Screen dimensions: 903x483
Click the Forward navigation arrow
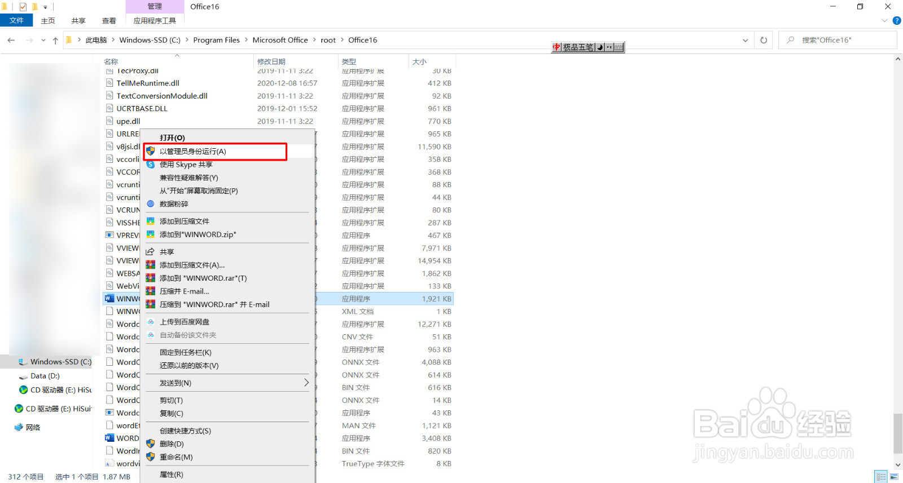29,40
